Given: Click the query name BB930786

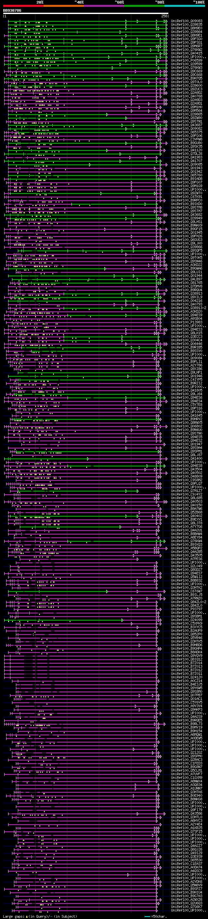Looking at the screenshot, I should (12, 11).
